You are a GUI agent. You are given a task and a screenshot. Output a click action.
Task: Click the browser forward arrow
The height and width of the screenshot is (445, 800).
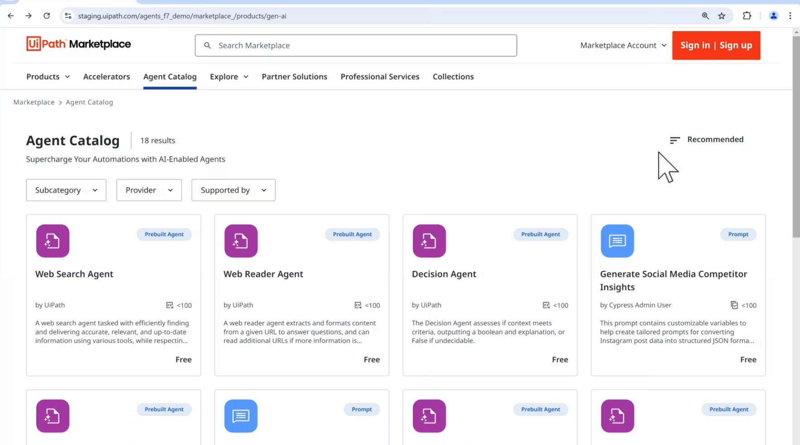coord(29,16)
